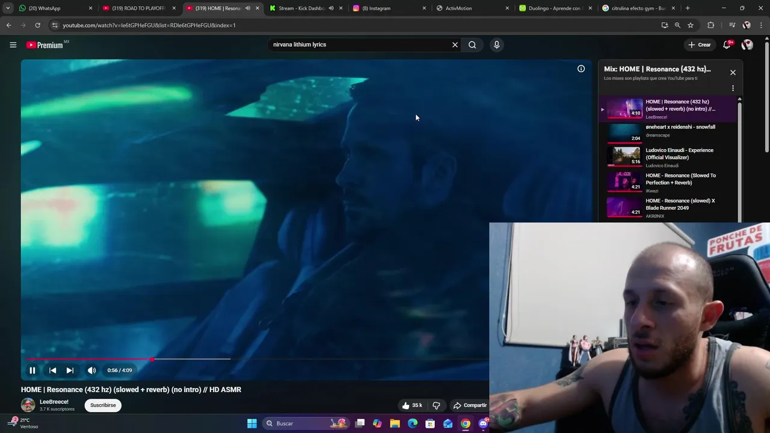Open LeeBreece! channel name link

tap(54, 402)
